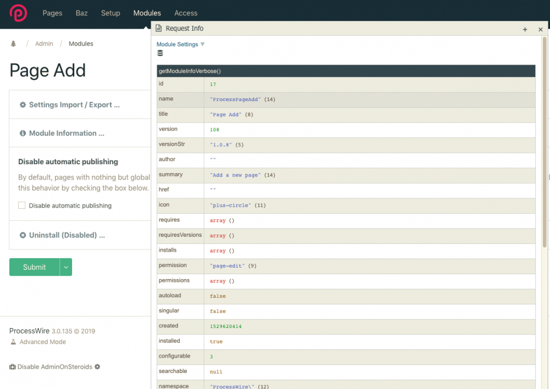Click the Advanced Mode flask icon
550x389 pixels.
point(13,342)
